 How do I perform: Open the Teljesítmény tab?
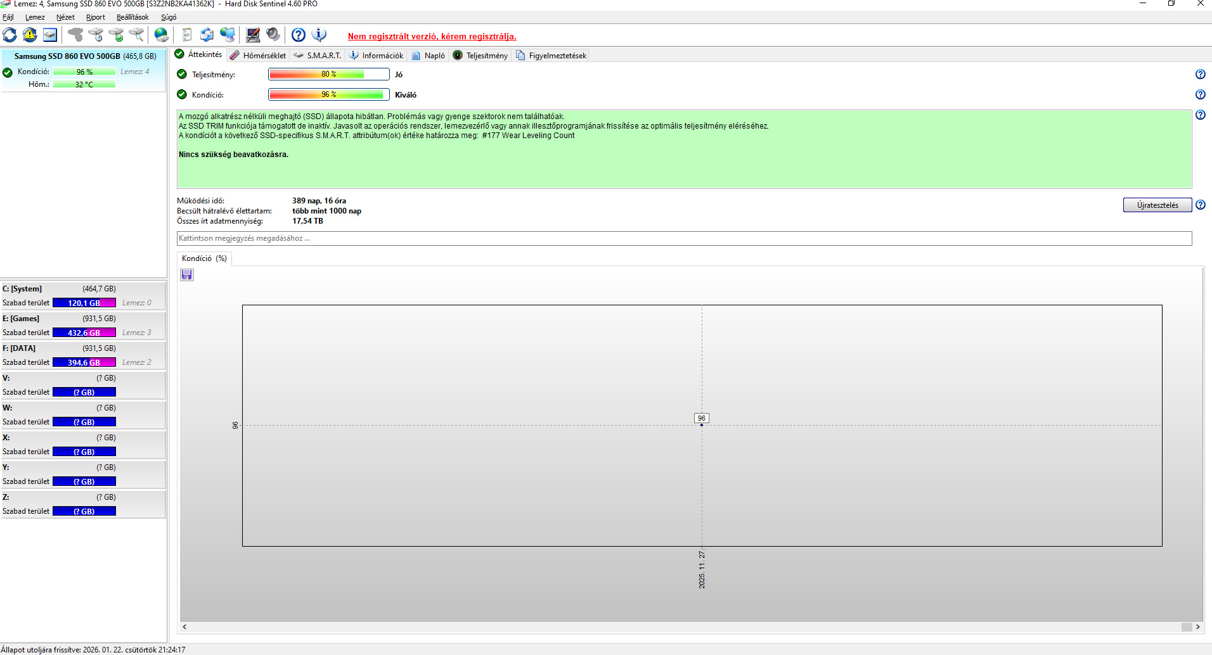tap(480, 56)
